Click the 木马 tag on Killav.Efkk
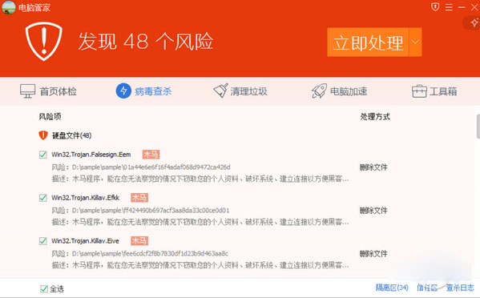Viewport: 480px width, 298px height. click(x=139, y=198)
